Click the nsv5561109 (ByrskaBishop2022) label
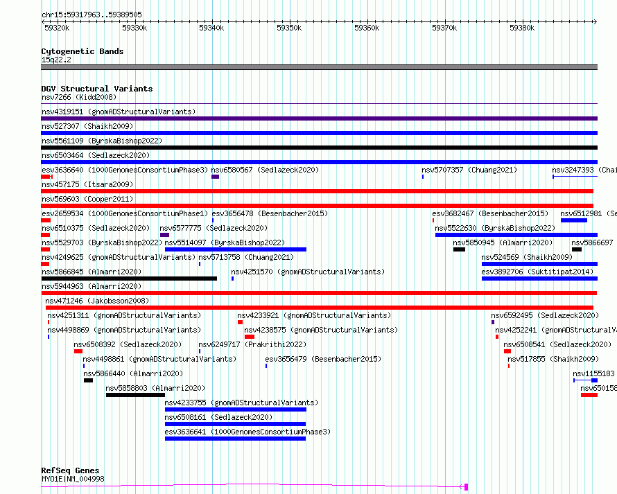Viewport: 617px width, 494px height. click(102, 141)
